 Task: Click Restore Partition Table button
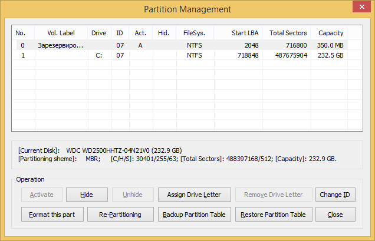pos(273,215)
